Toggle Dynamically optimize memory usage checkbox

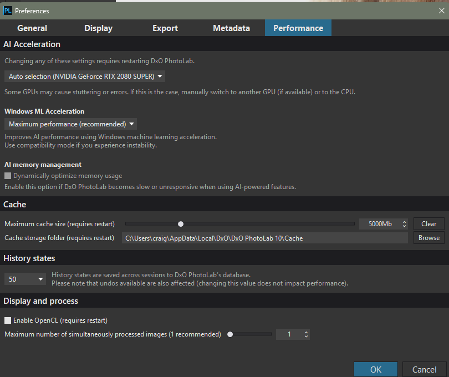coord(8,176)
